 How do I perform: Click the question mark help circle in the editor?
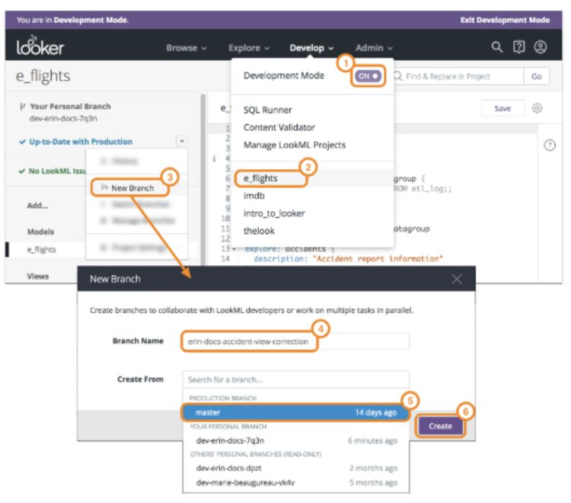pos(550,145)
